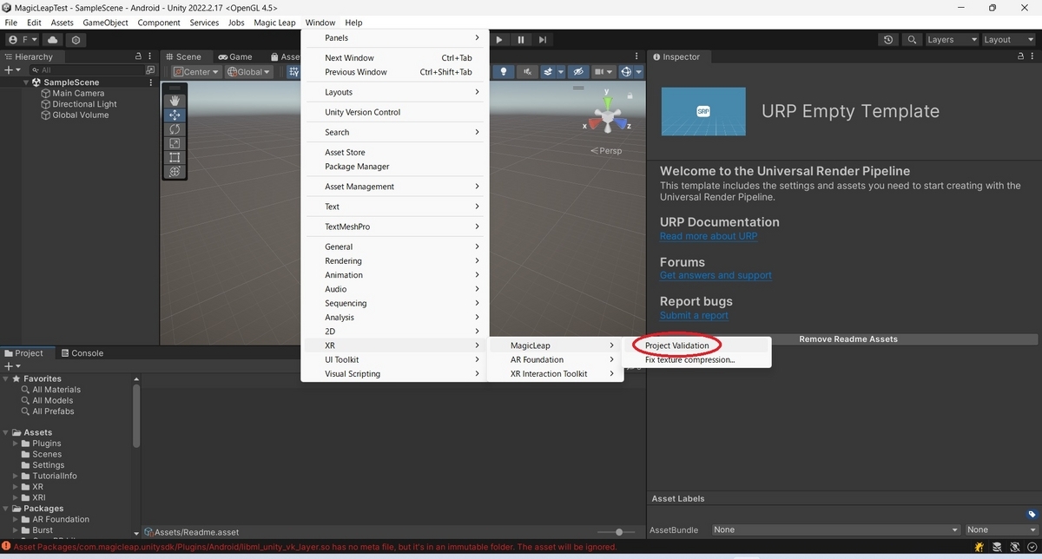
Task: Select the Transform tool
Action: [x=175, y=172]
